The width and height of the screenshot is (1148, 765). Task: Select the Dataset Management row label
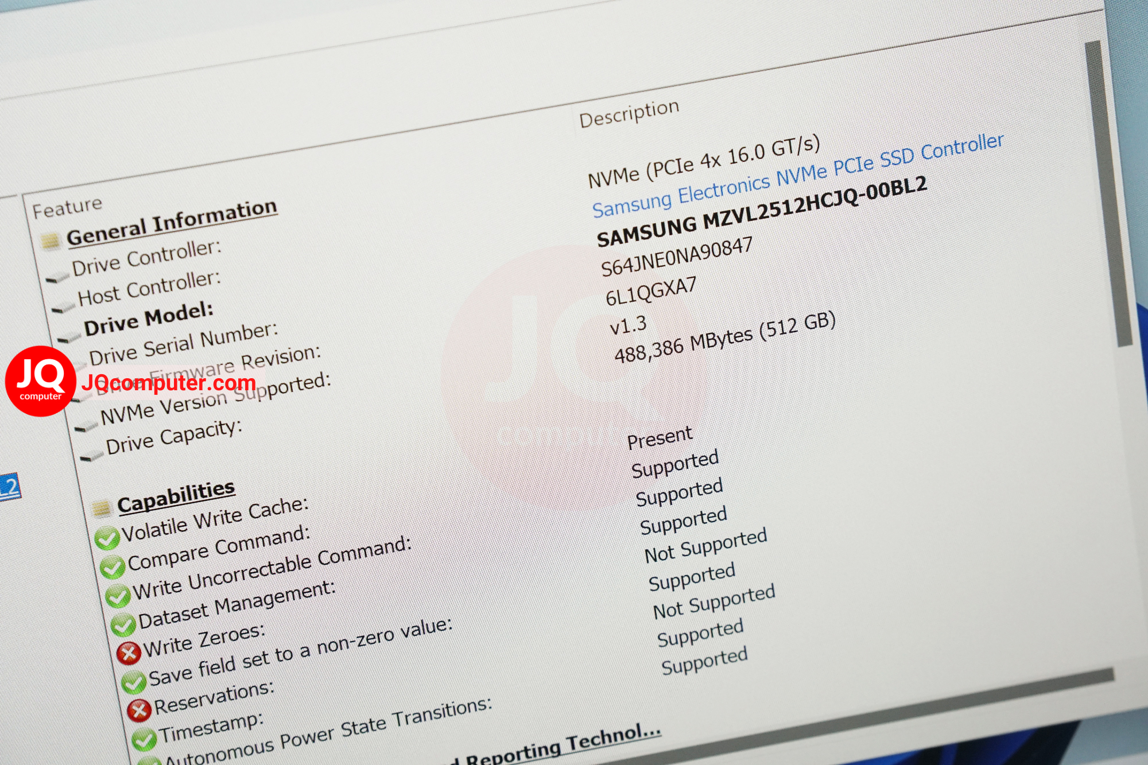tap(236, 604)
